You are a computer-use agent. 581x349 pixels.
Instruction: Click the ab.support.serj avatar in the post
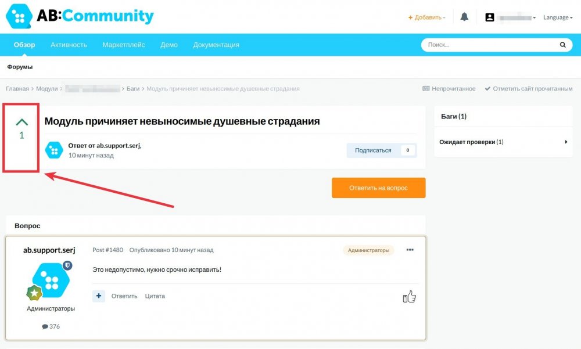(x=52, y=281)
